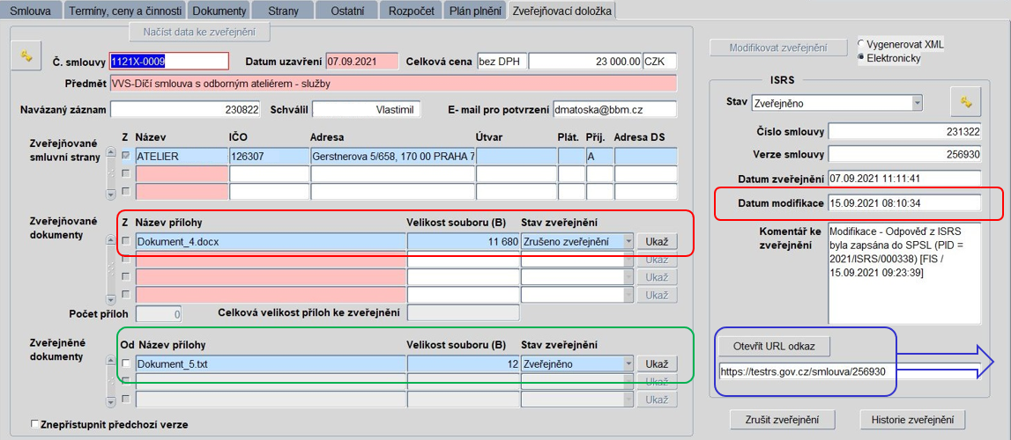Click the Zrušit zveřejnění button
The height and width of the screenshot is (440, 1011).
pos(784,420)
